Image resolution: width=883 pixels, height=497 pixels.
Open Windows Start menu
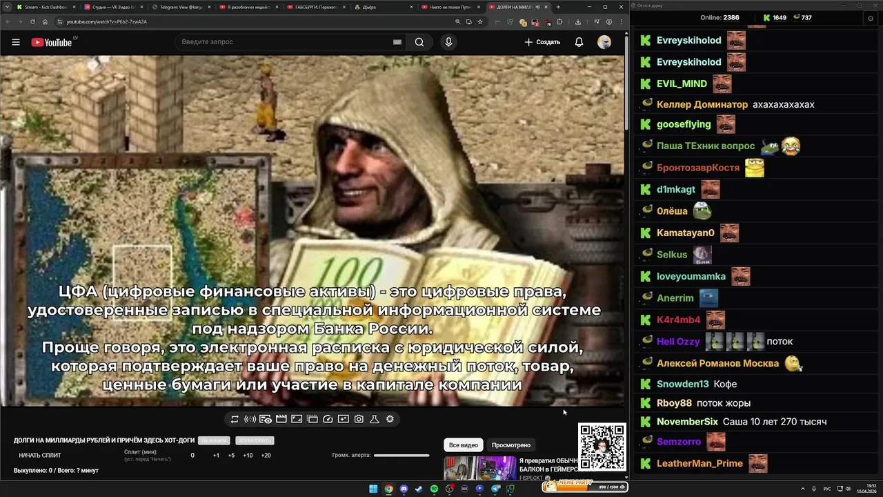coord(373,489)
